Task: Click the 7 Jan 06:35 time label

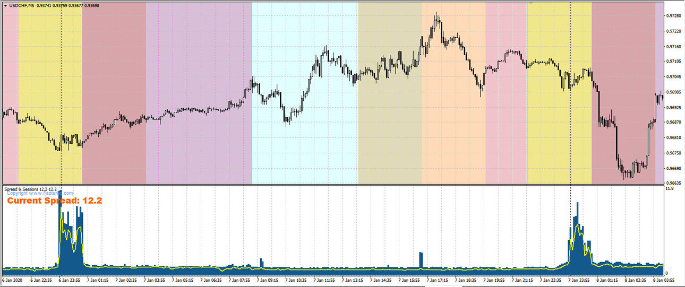Action: tap(210, 280)
